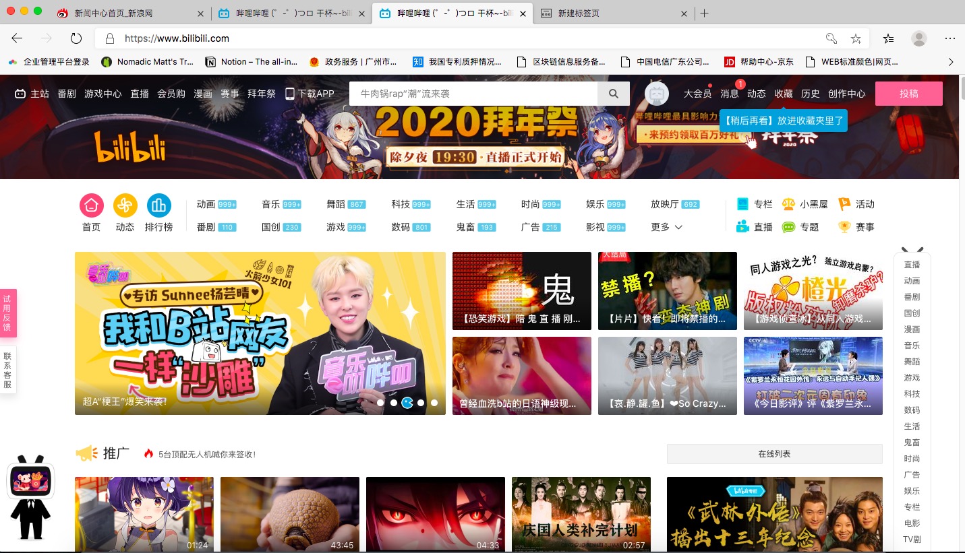
Task: Select the fifth carousel dot
Action: 434,403
